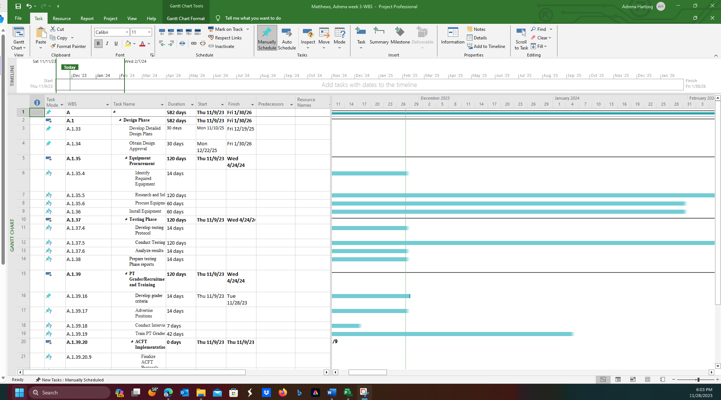Open the Inspect task tool

point(308,38)
